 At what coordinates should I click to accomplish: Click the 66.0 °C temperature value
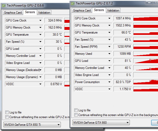pyautogui.click(x=123, y=32)
